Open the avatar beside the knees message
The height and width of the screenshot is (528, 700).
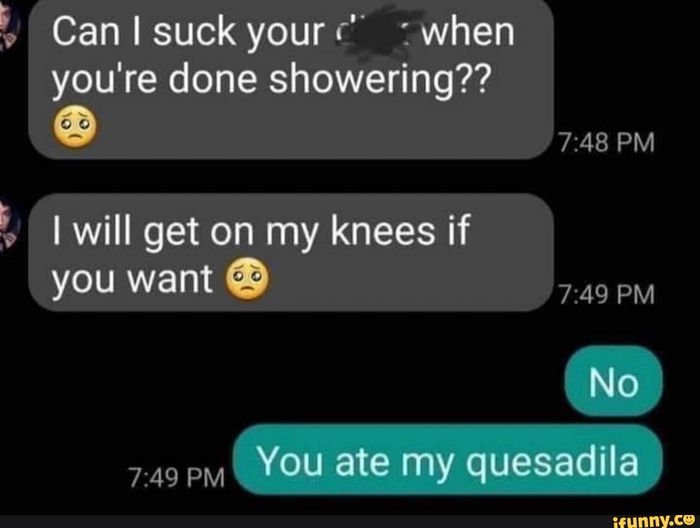[x=10, y=226]
